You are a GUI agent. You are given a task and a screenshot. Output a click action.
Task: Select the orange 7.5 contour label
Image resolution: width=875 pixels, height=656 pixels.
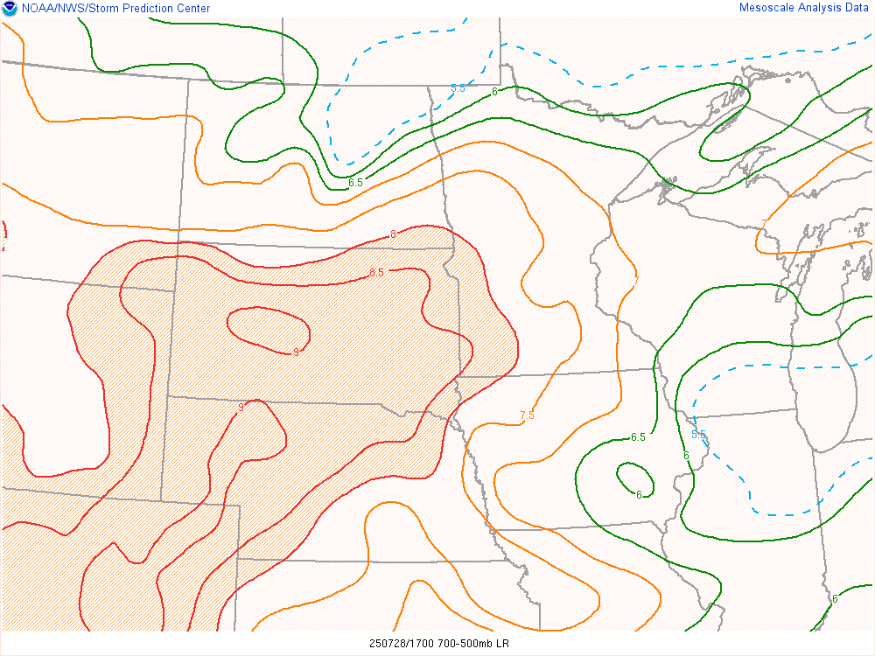(x=527, y=415)
